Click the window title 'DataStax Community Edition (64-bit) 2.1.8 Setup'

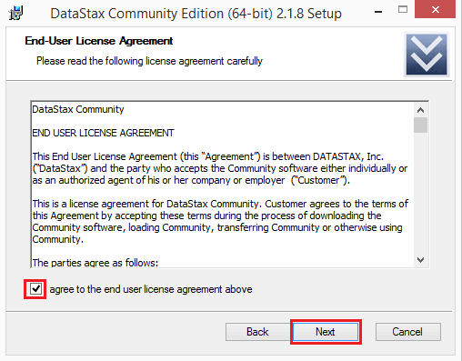click(x=196, y=14)
